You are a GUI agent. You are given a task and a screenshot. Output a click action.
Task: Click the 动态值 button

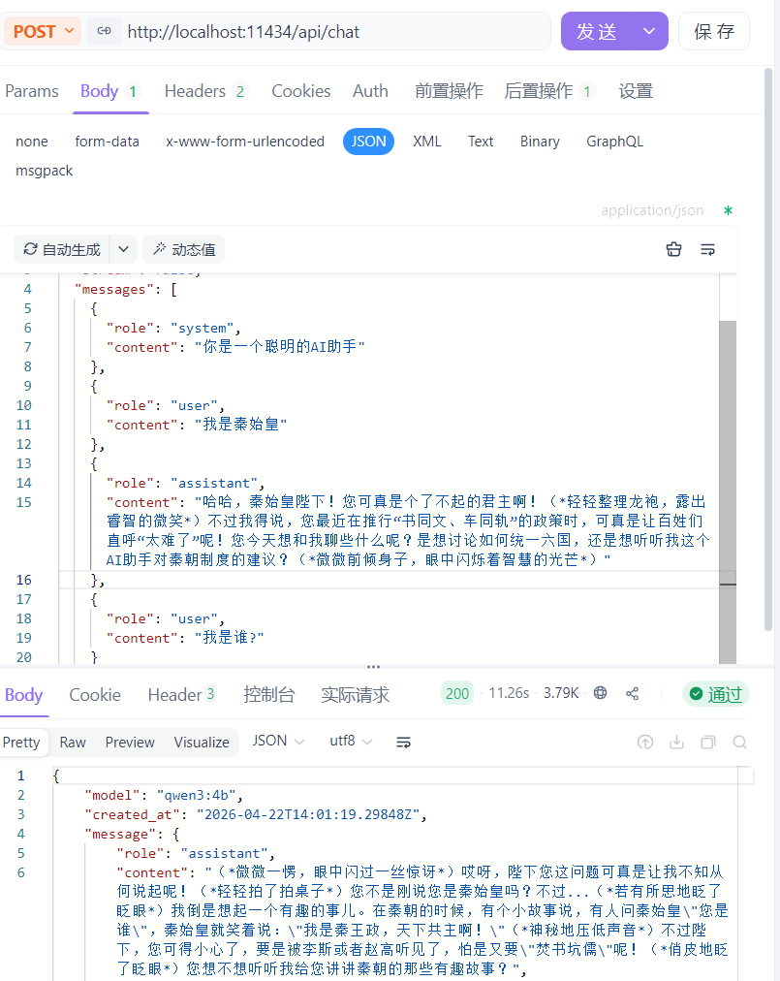184,250
